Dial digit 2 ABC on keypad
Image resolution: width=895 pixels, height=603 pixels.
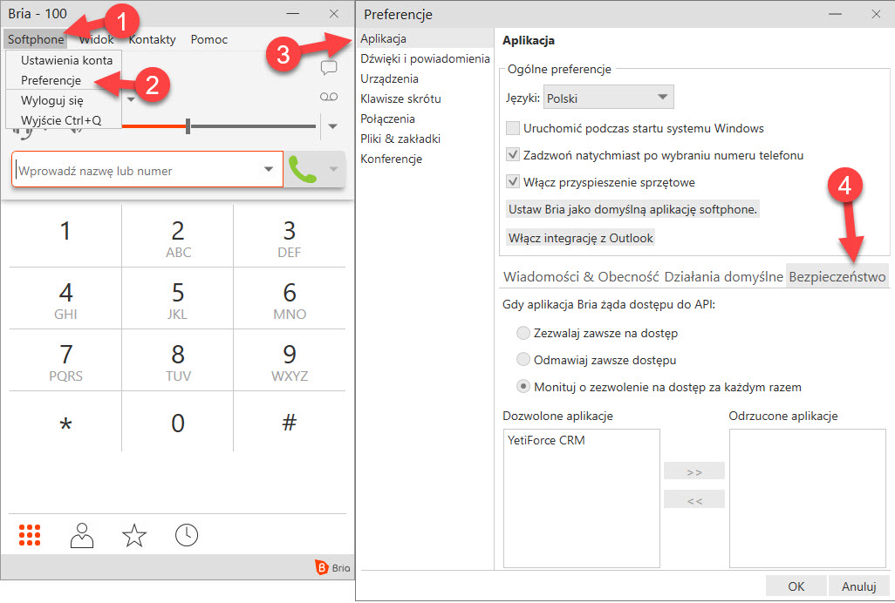(177, 235)
